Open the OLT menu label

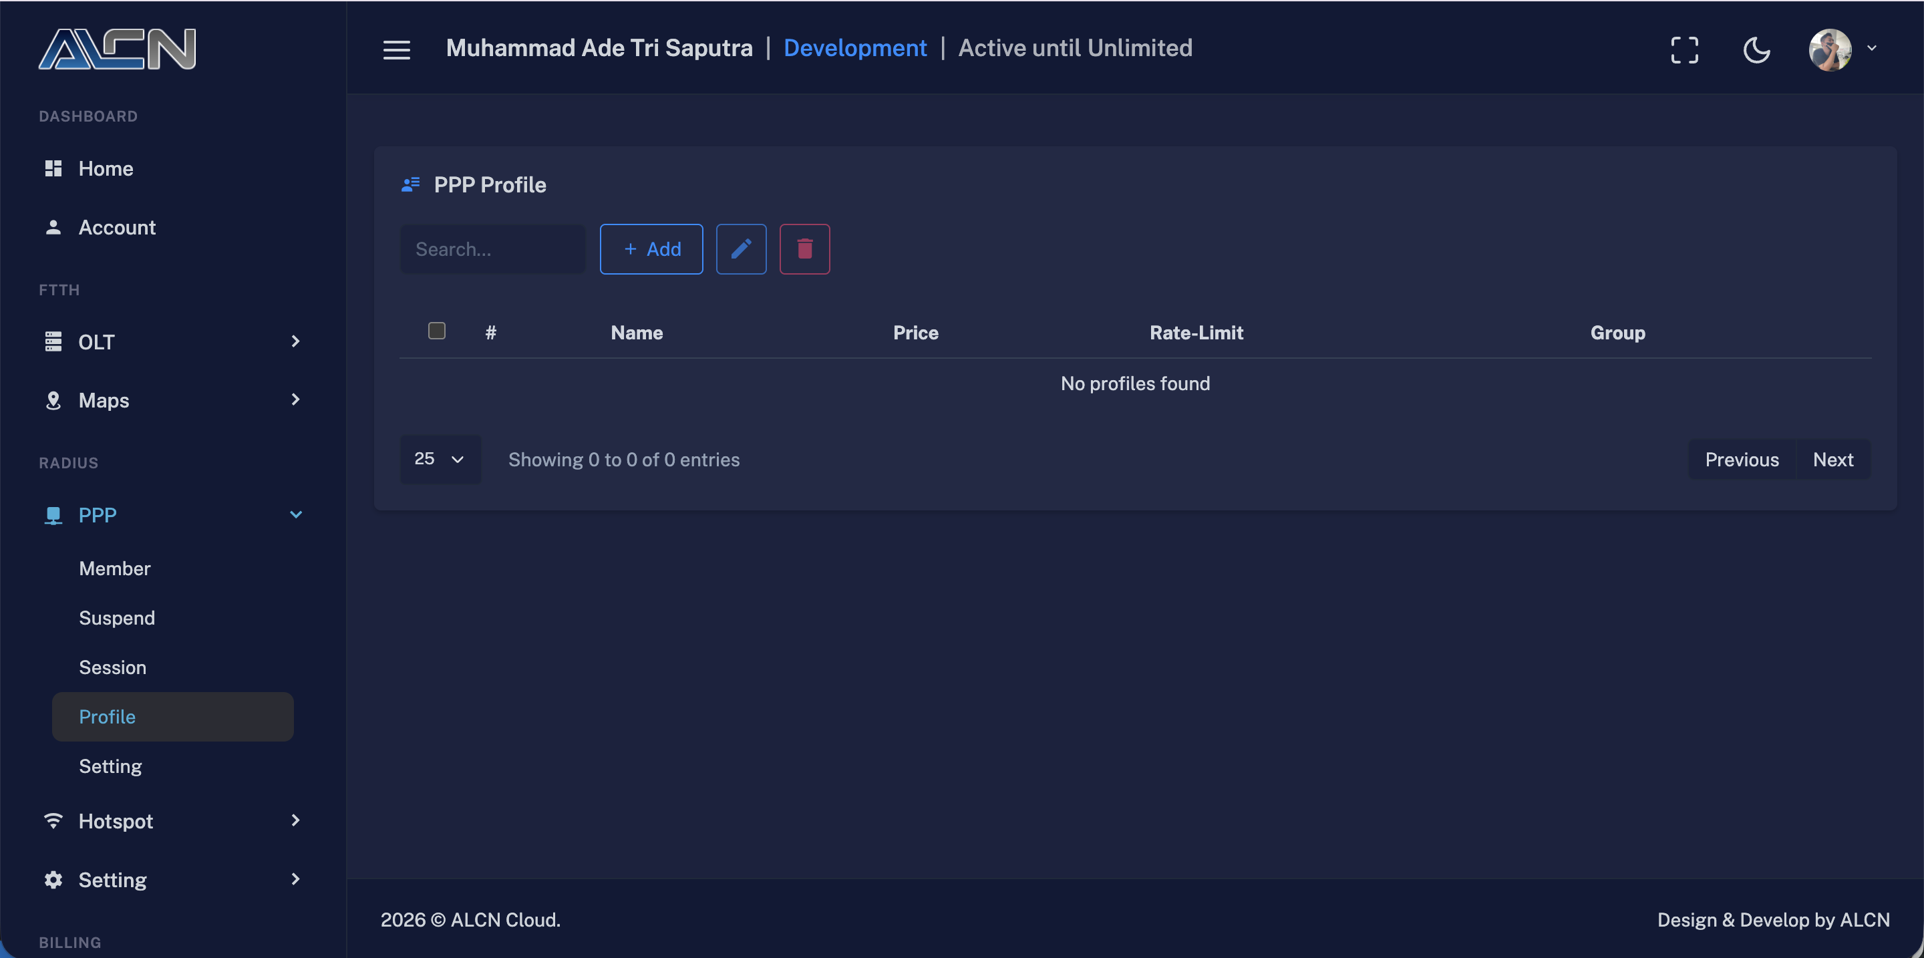[x=96, y=342]
